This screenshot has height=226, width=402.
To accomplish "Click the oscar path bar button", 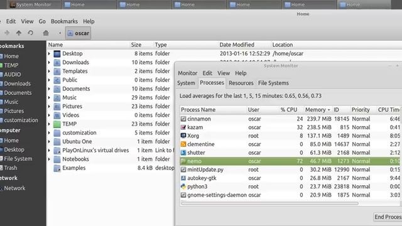I will (78, 33).
